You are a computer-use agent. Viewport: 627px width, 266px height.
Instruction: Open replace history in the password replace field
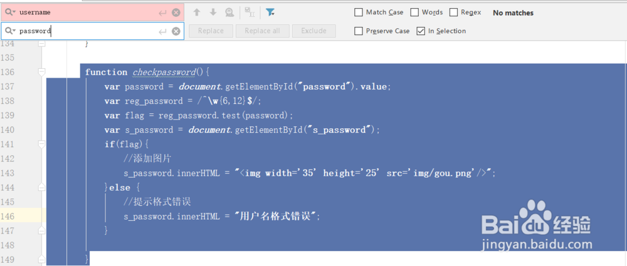click(10, 31)
